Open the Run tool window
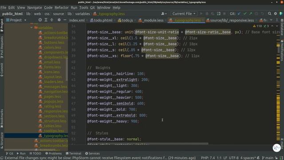The image size is (284, 160). tap(21, 153)
